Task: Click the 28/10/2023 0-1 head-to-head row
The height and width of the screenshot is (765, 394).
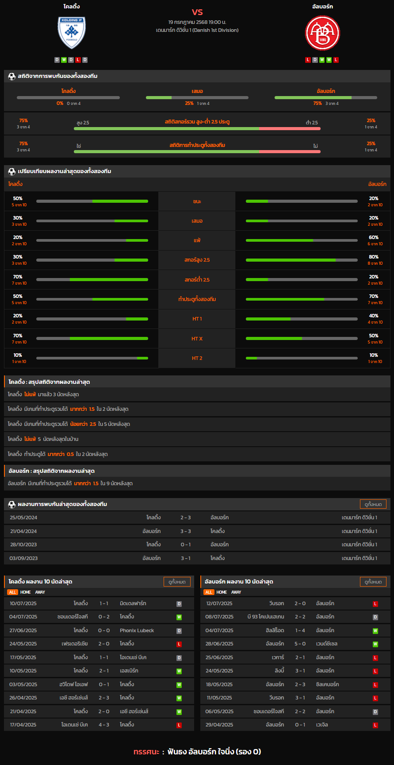Action: click(197, 545)
